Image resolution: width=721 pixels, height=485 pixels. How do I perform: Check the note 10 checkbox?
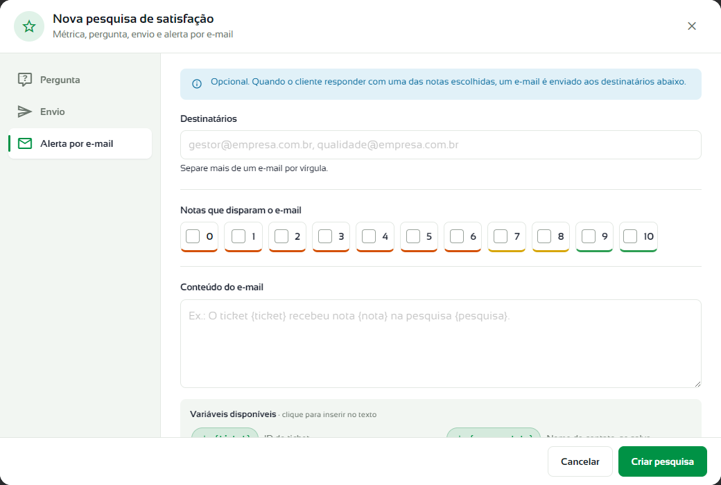630,236
